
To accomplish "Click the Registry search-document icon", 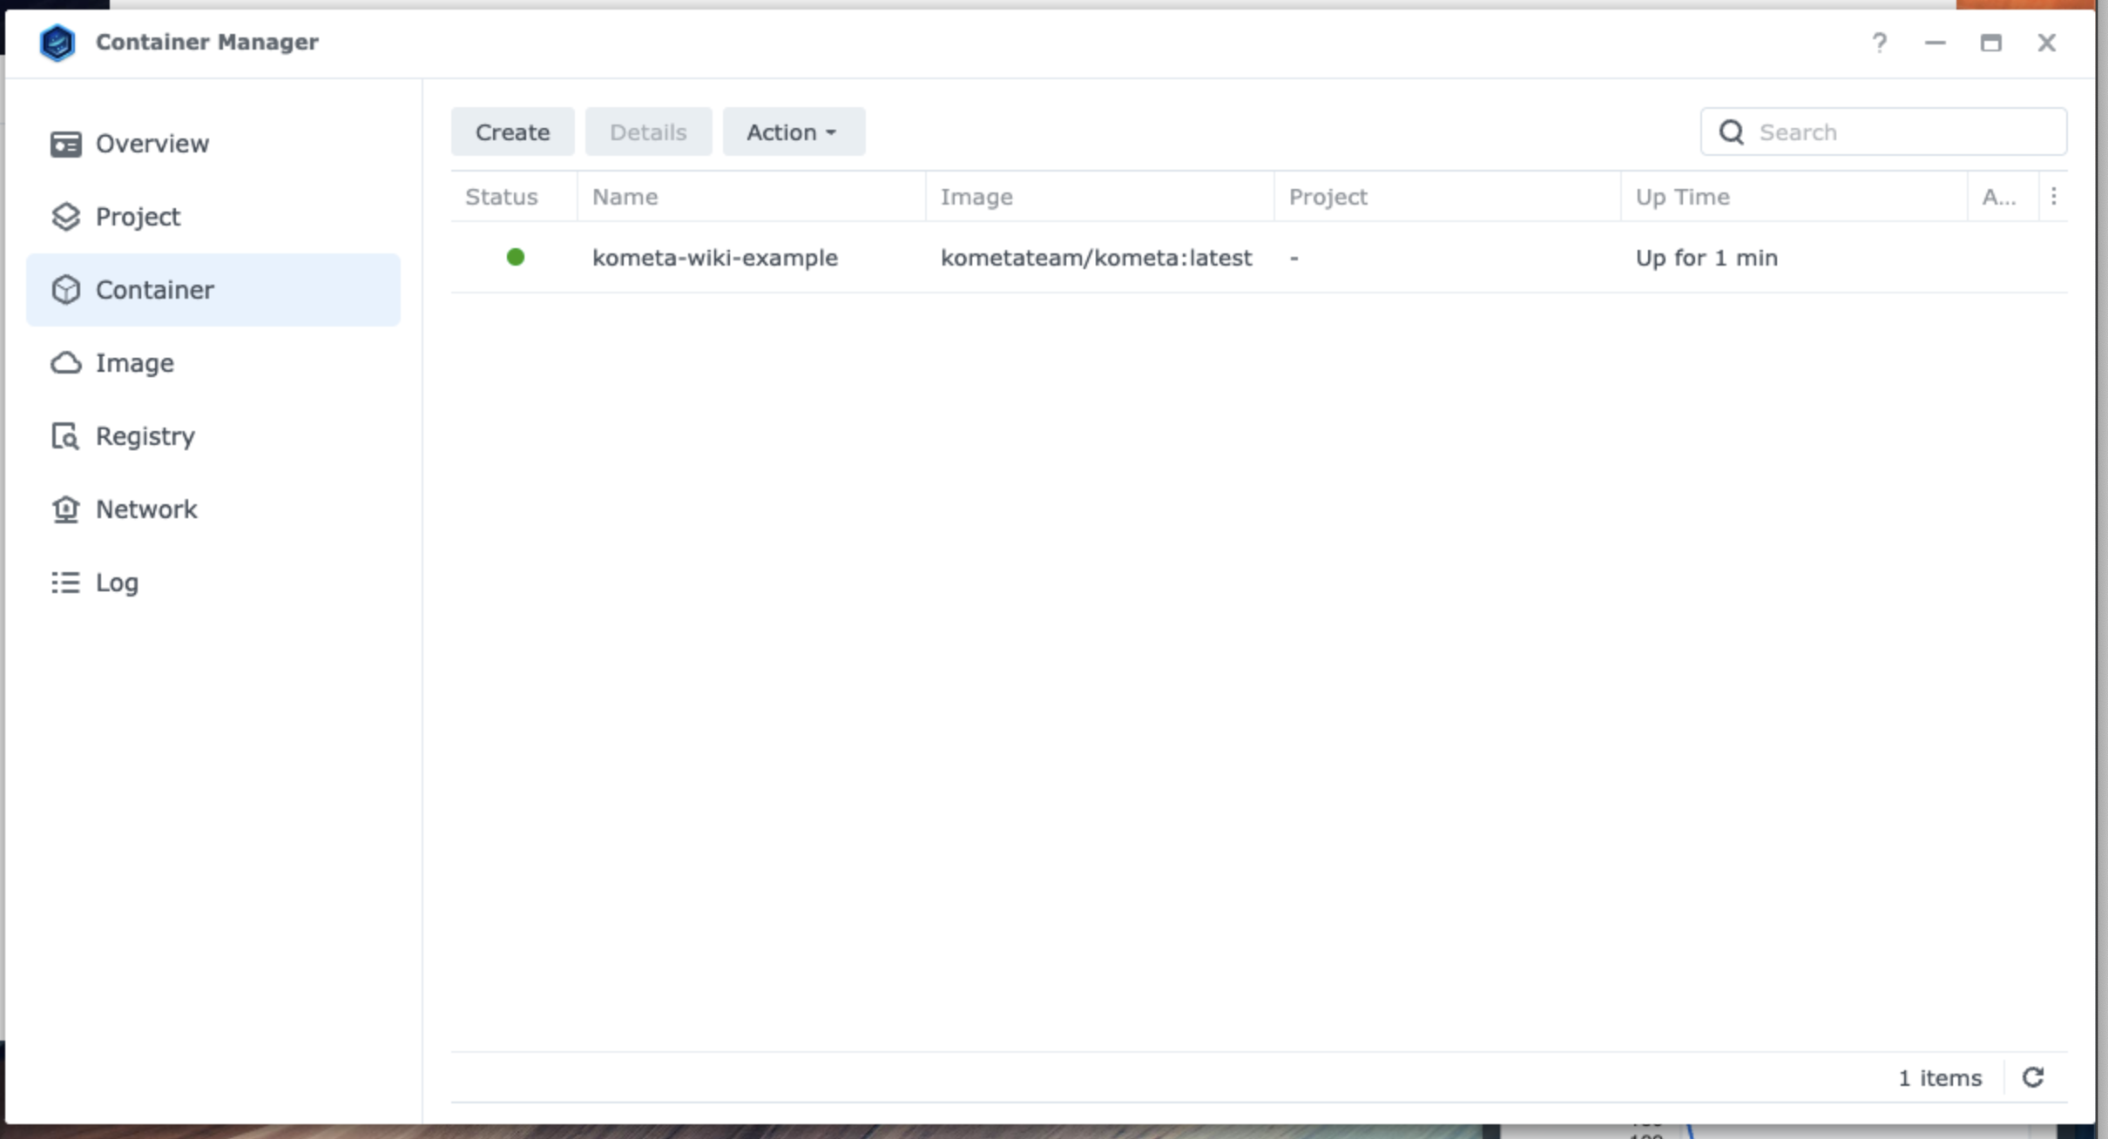I will coord(66,436).
